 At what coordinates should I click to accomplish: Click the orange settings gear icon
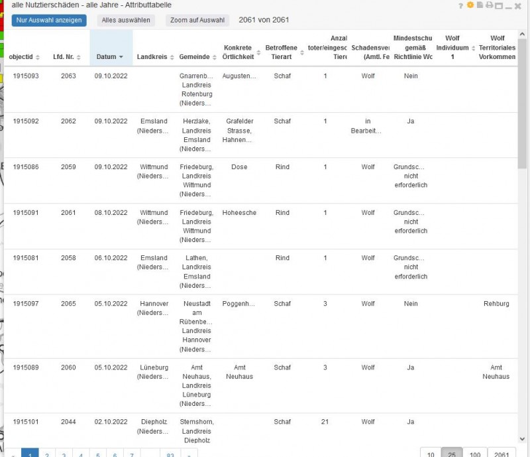[x=470, y=5]
